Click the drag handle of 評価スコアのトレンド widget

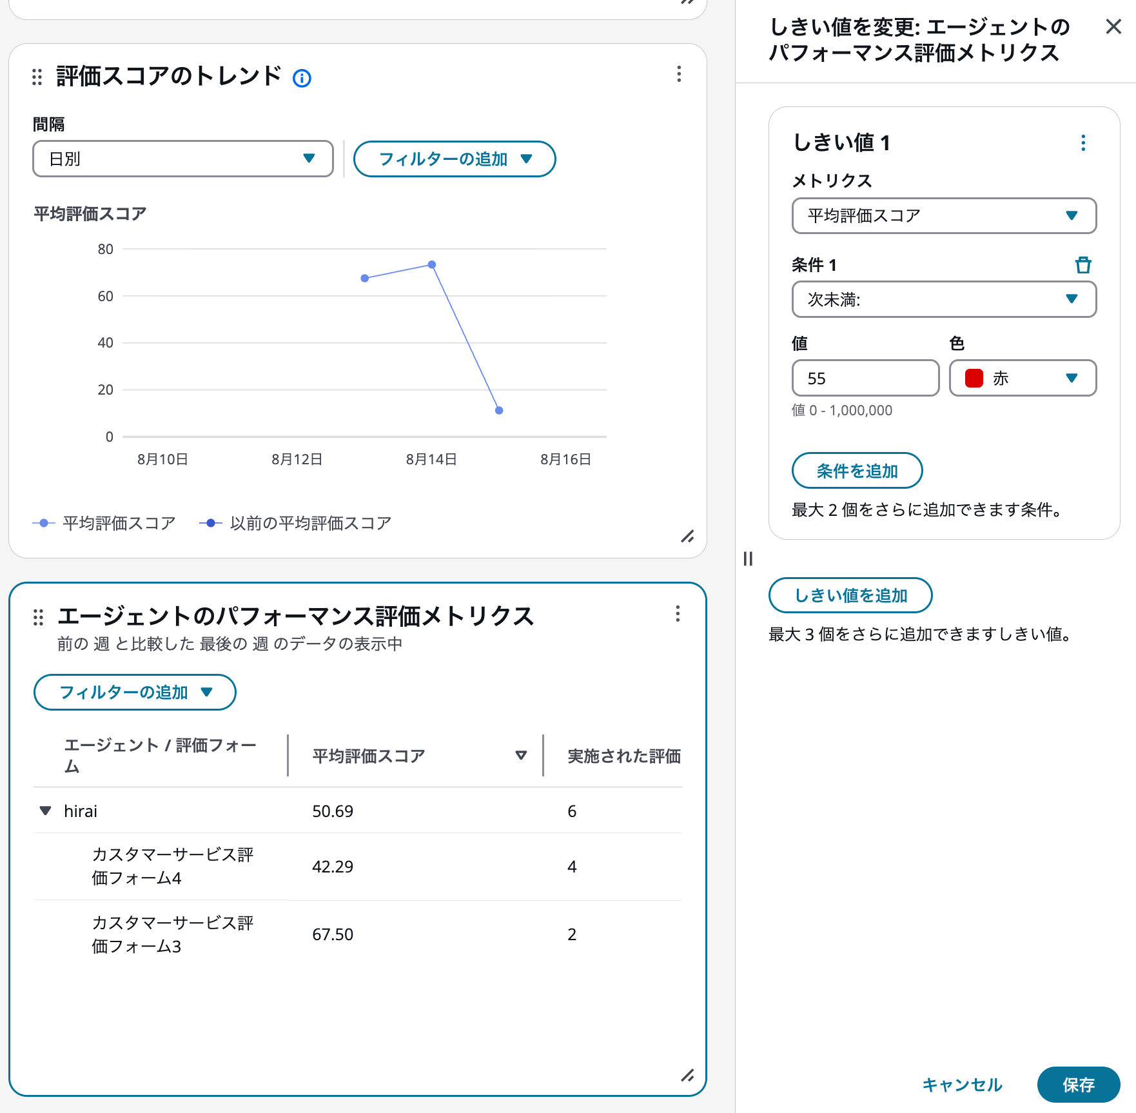coord(37,77)
